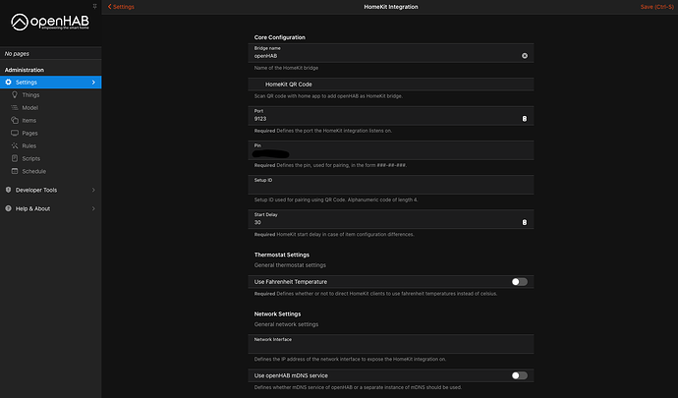This screenshot has width=678, height=398.
Task: Click the Things lightbulb icon
Action: (x=15, y=94)
